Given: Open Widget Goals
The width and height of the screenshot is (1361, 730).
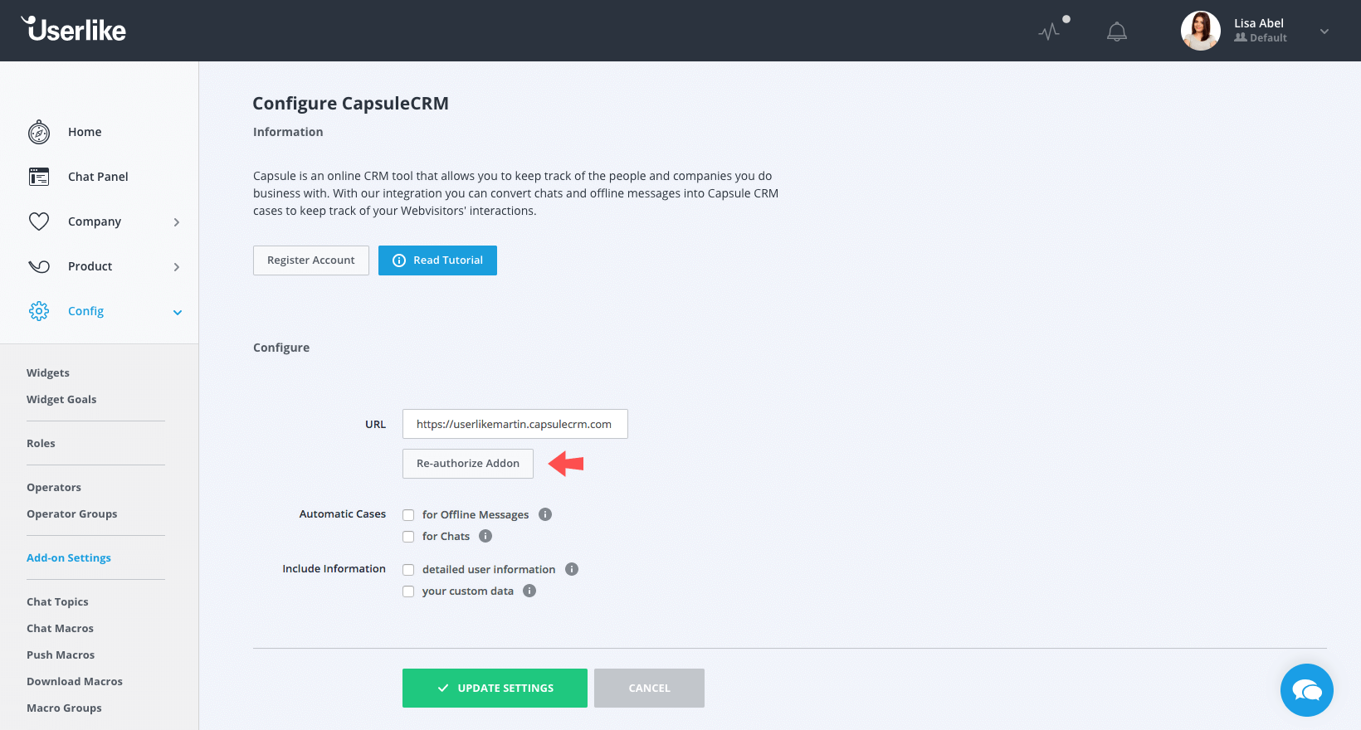Looking at the screenshot, I should (61, 400).
